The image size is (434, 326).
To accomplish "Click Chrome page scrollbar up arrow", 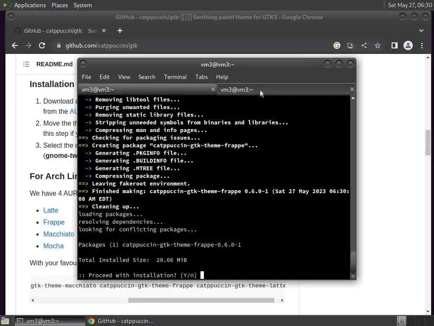I will tap(428, 58).
